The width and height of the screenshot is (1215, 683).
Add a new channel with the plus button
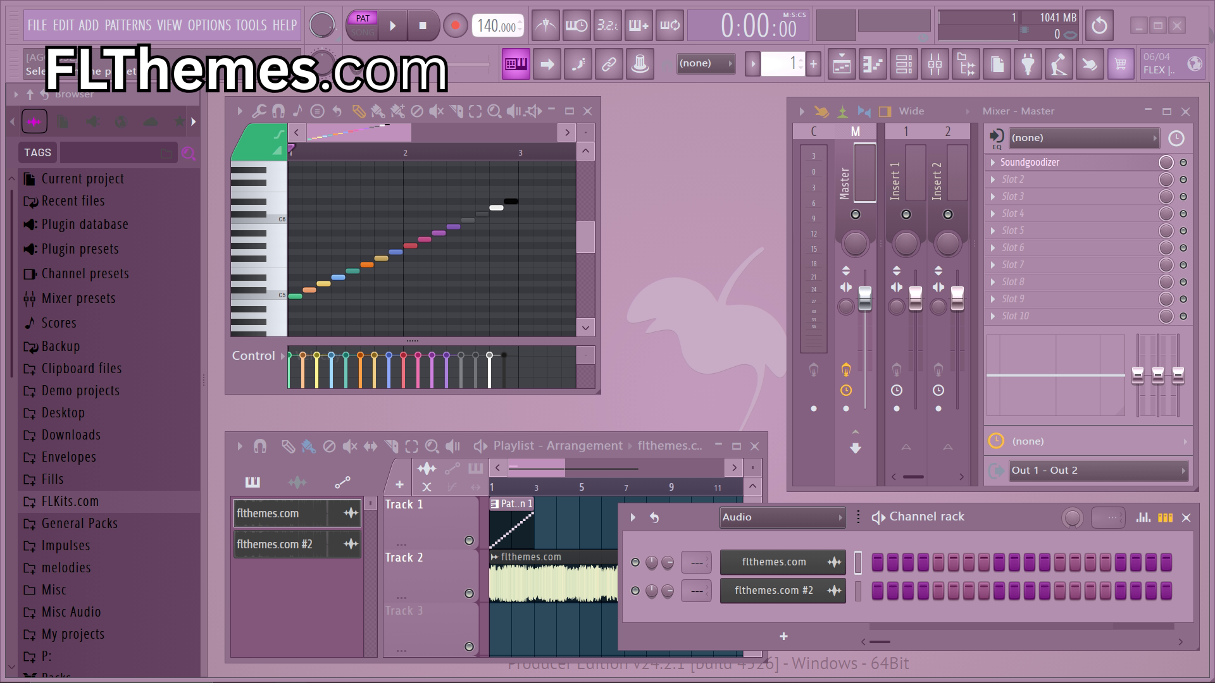(783, 636)
